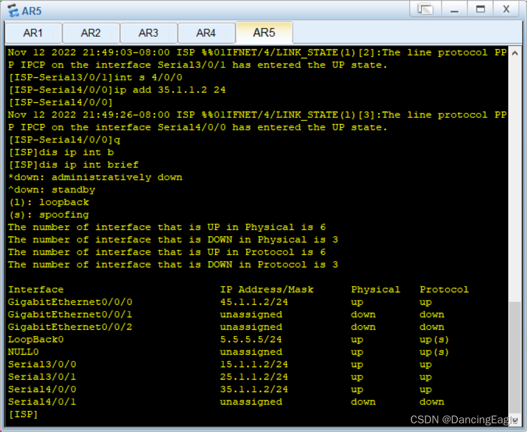
Task: Click the IP address 45.1.1.2/24
Action: click(x=254, y=302)
